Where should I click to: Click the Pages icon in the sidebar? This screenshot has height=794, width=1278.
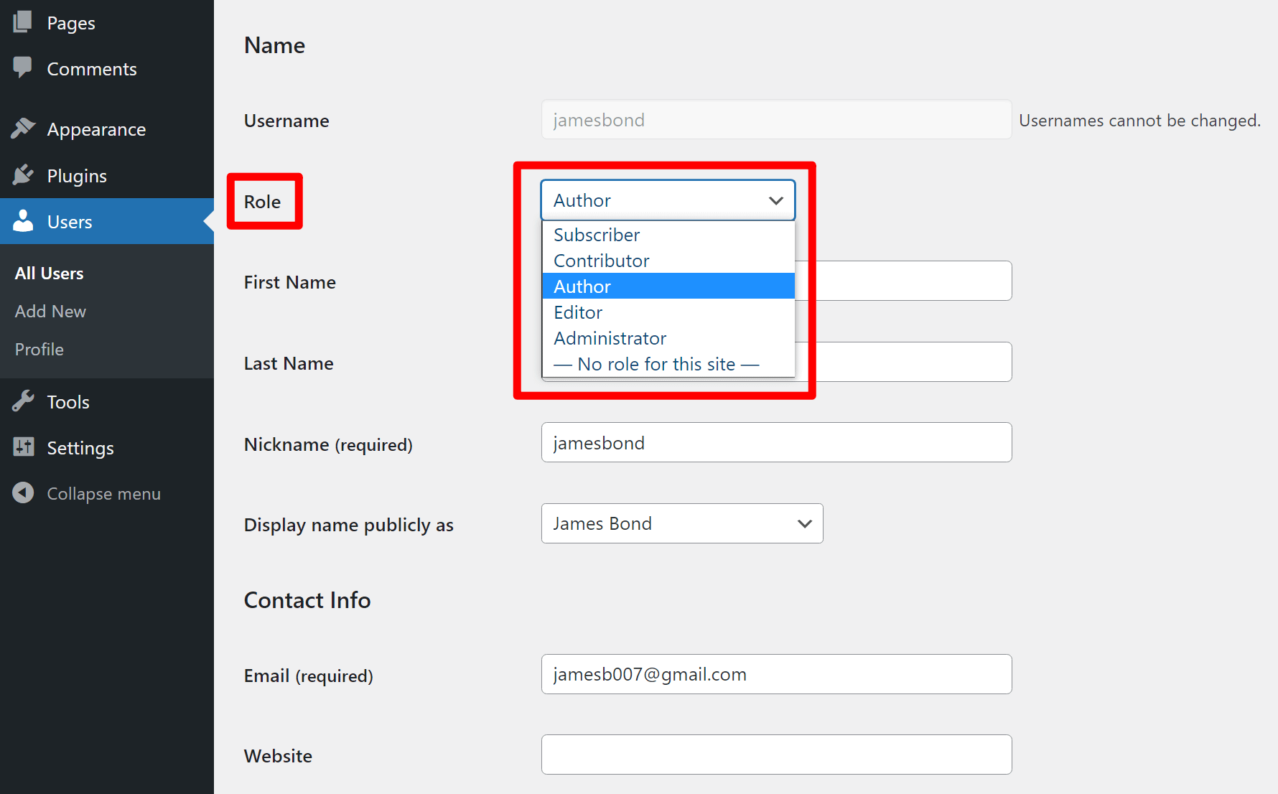(x=22, y=22)
